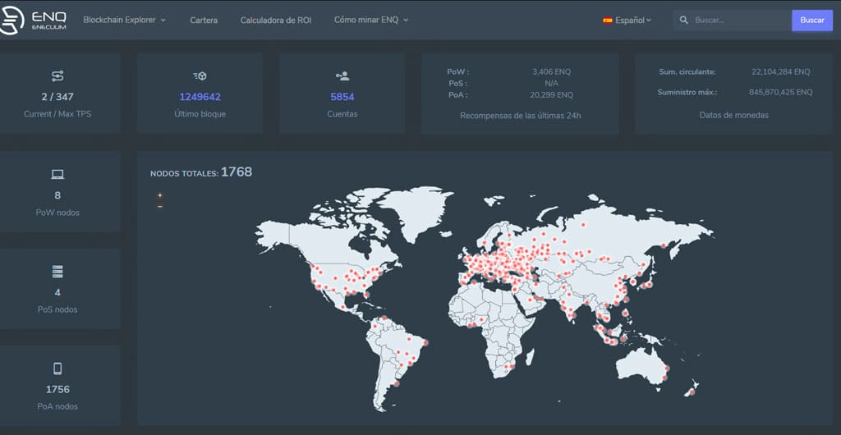
Task: Click the PoA reward value 20,299 ENQ
Action: coord(551,95)
